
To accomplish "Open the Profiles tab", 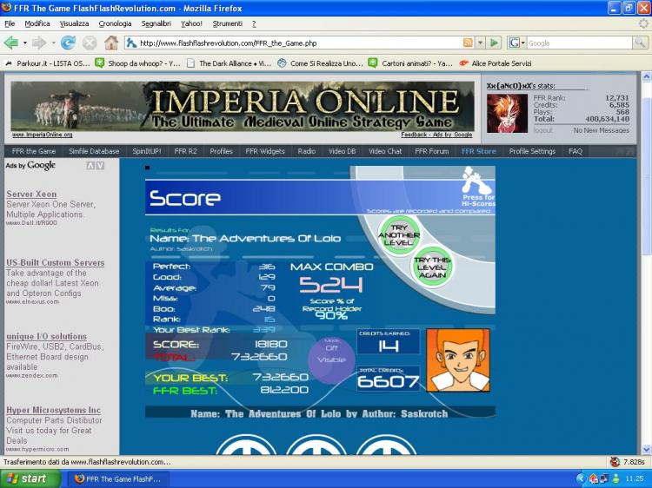I will pos(221,151).
